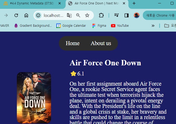Screen dimensions: 176x124
Task: Open the Google Translate page icon
Action: (69, 15)
